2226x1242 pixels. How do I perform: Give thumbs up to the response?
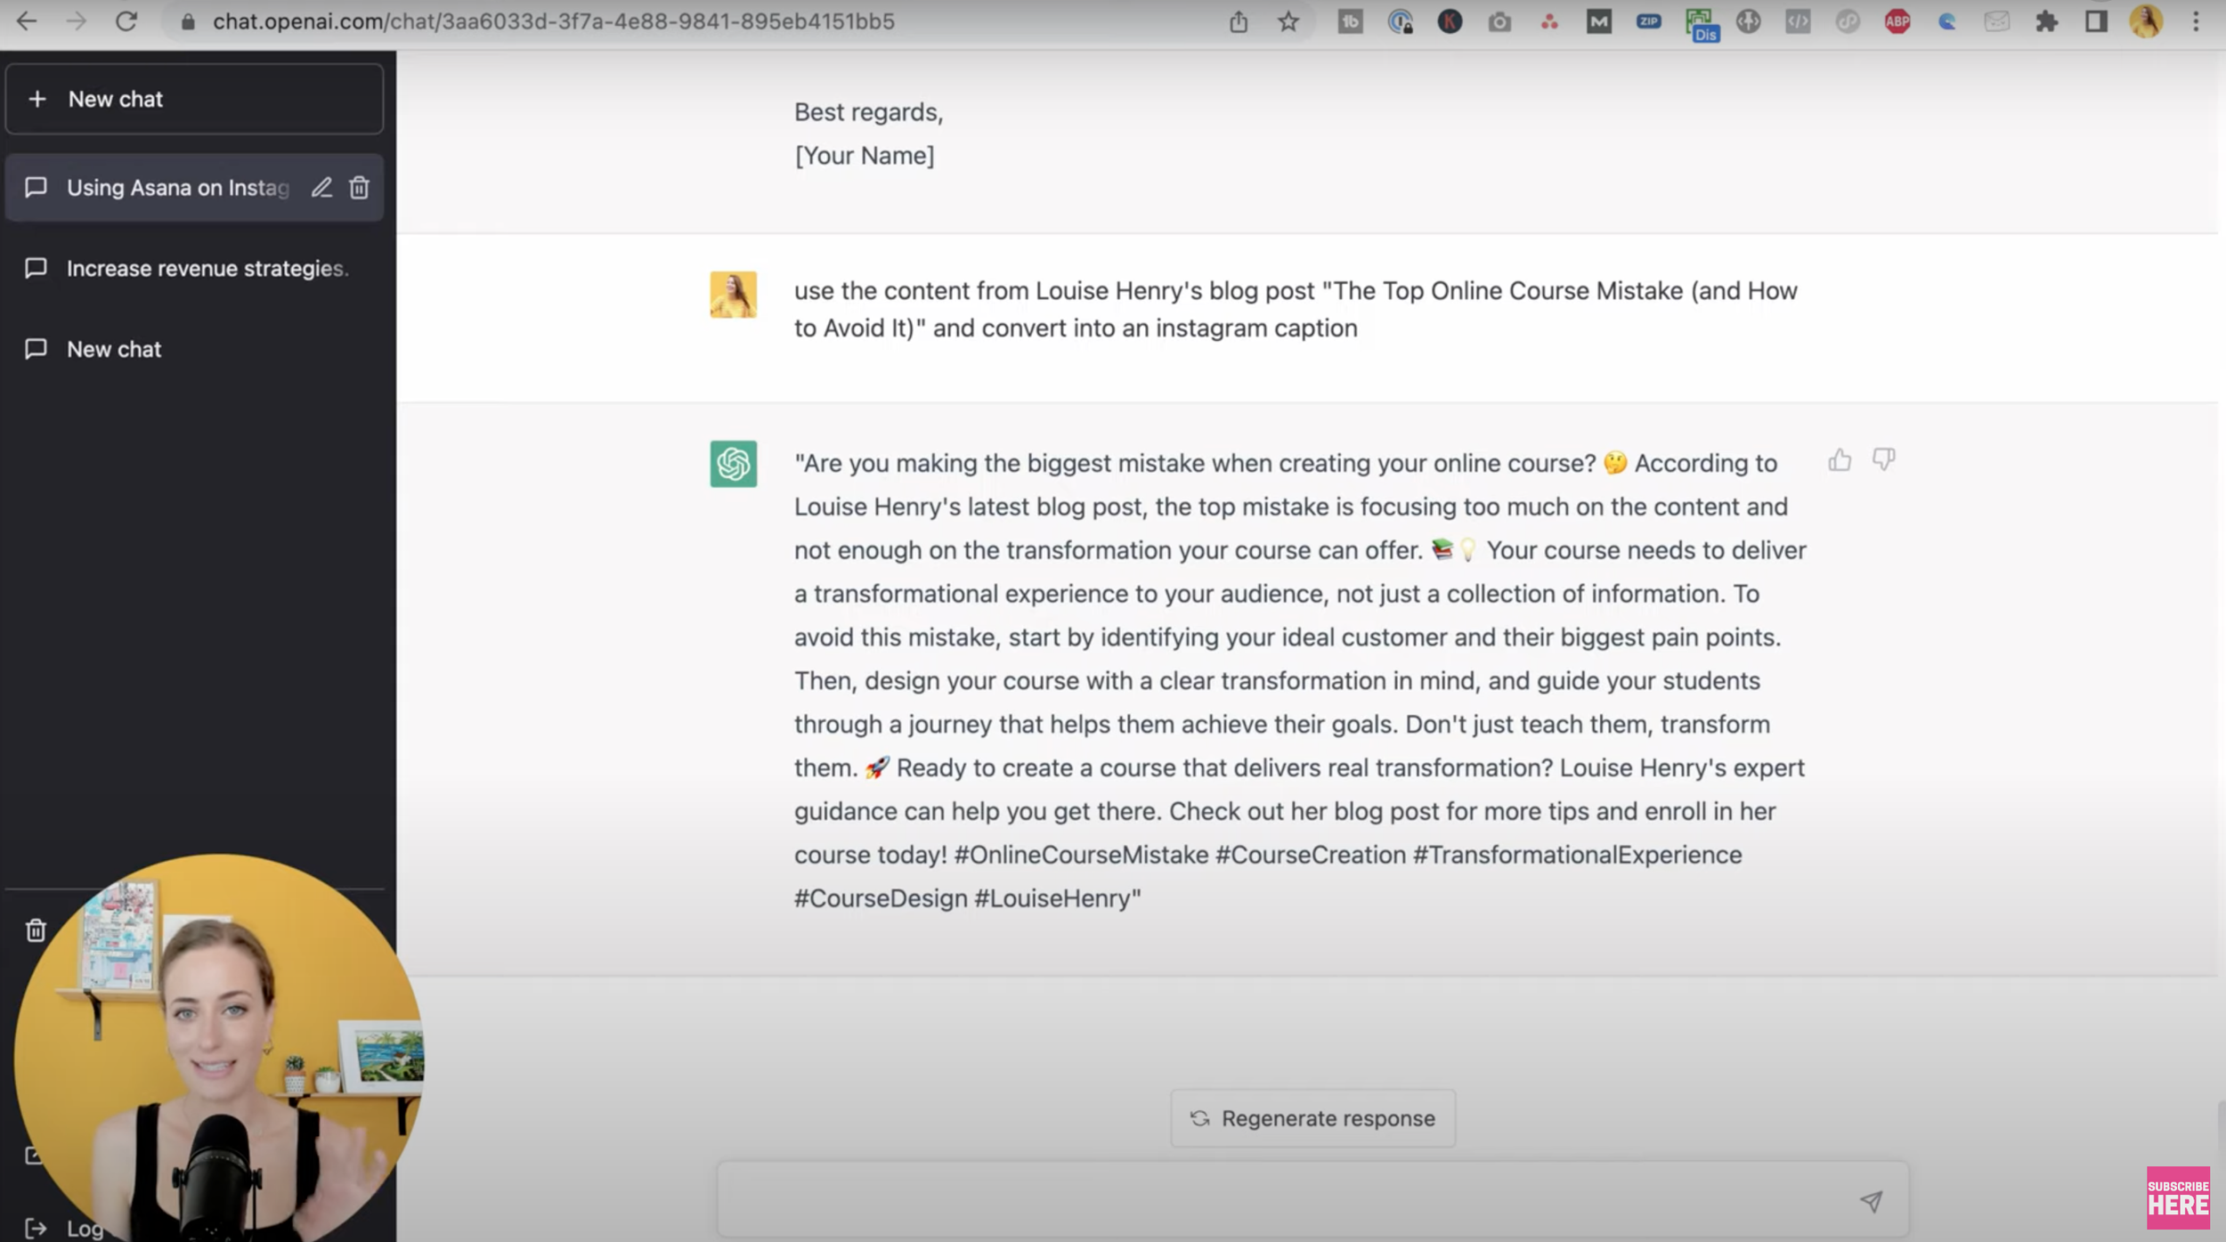click(x=1840, y=460)
